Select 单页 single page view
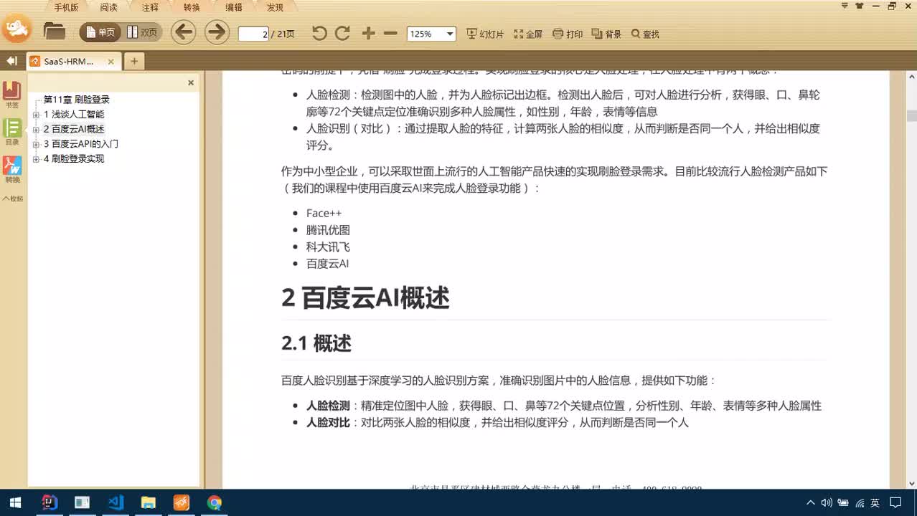Screen dimensions: 917x516 [100, 33]
